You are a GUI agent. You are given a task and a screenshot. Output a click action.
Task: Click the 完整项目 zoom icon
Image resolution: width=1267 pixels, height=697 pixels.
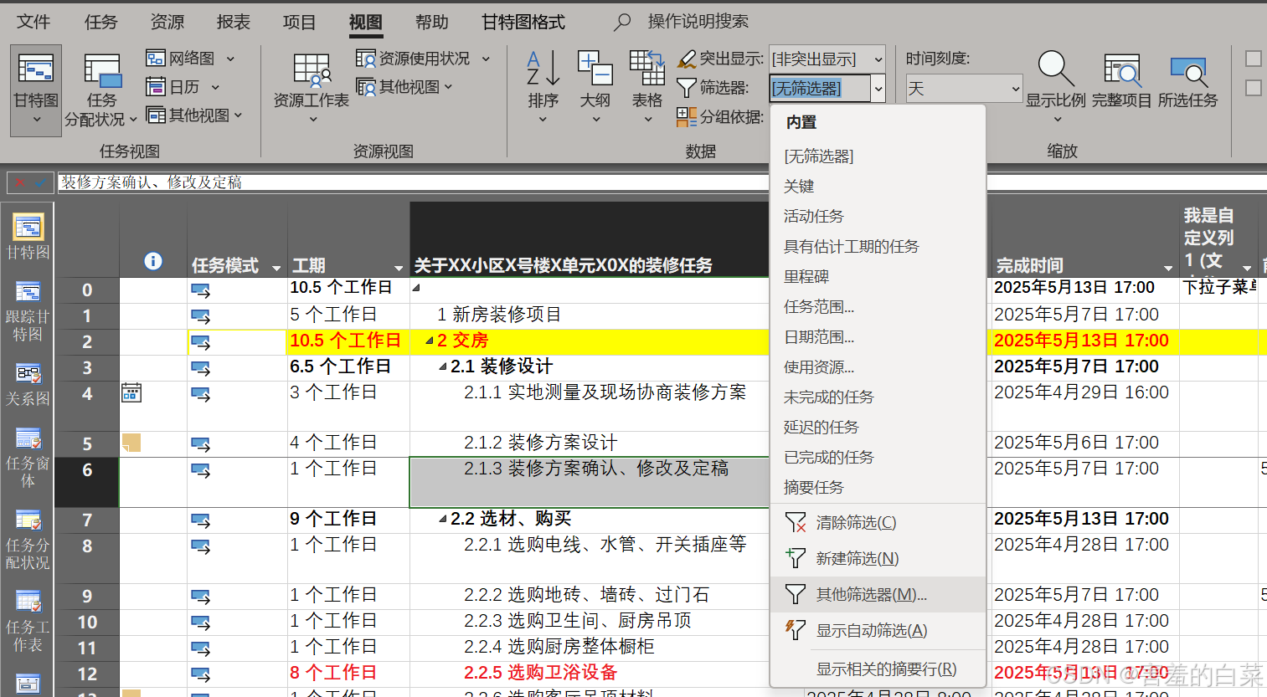[1122, 70]
